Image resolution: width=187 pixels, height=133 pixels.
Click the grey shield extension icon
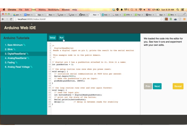point(180,19)
